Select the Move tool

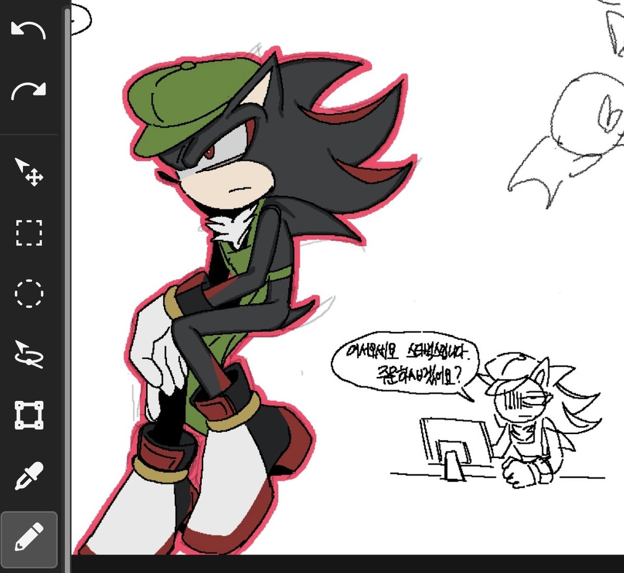pos(29,172)
